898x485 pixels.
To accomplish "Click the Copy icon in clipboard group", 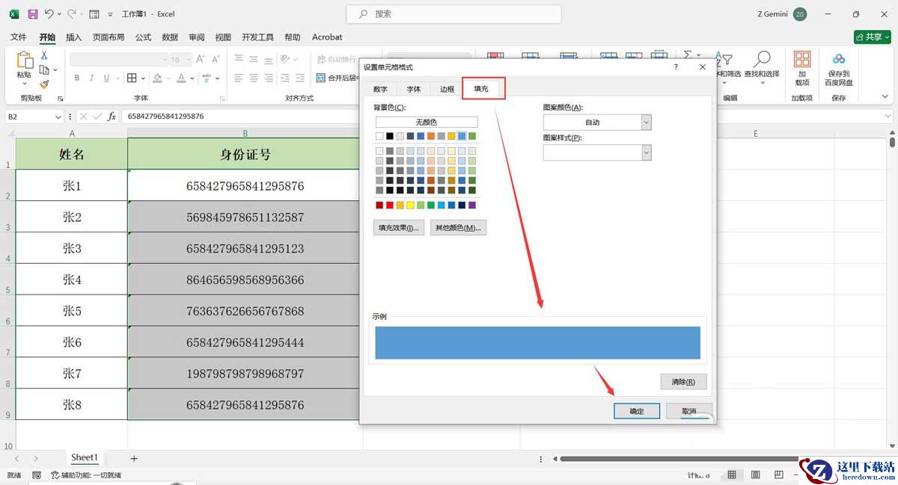I will [44, 70].
